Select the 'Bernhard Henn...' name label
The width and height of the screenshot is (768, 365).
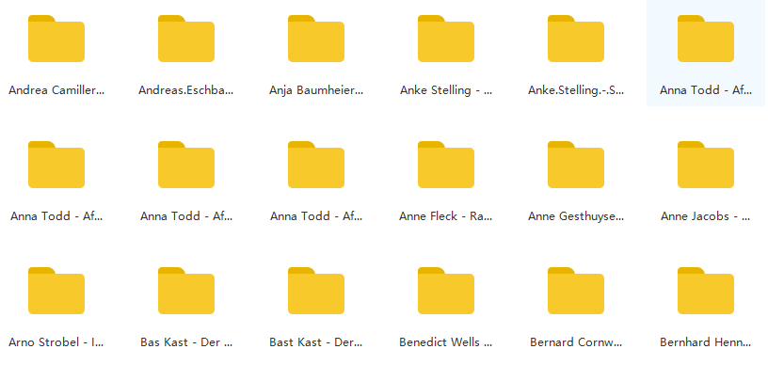pos(706,342)
